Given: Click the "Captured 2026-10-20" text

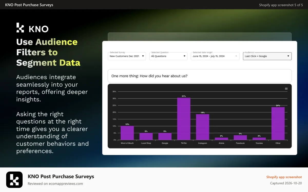Looking at the screenshot, I should coord(286,183).
